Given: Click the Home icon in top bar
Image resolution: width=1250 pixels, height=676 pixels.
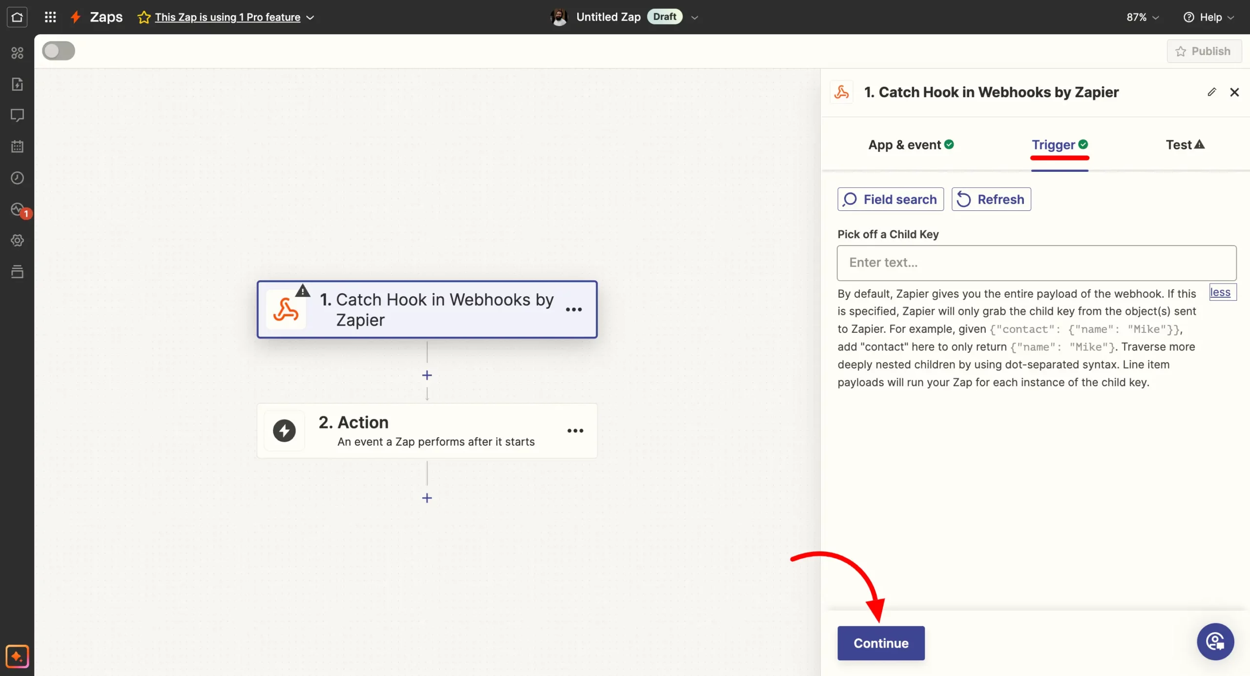Looking at the screenshot, I should click(17, 18).
